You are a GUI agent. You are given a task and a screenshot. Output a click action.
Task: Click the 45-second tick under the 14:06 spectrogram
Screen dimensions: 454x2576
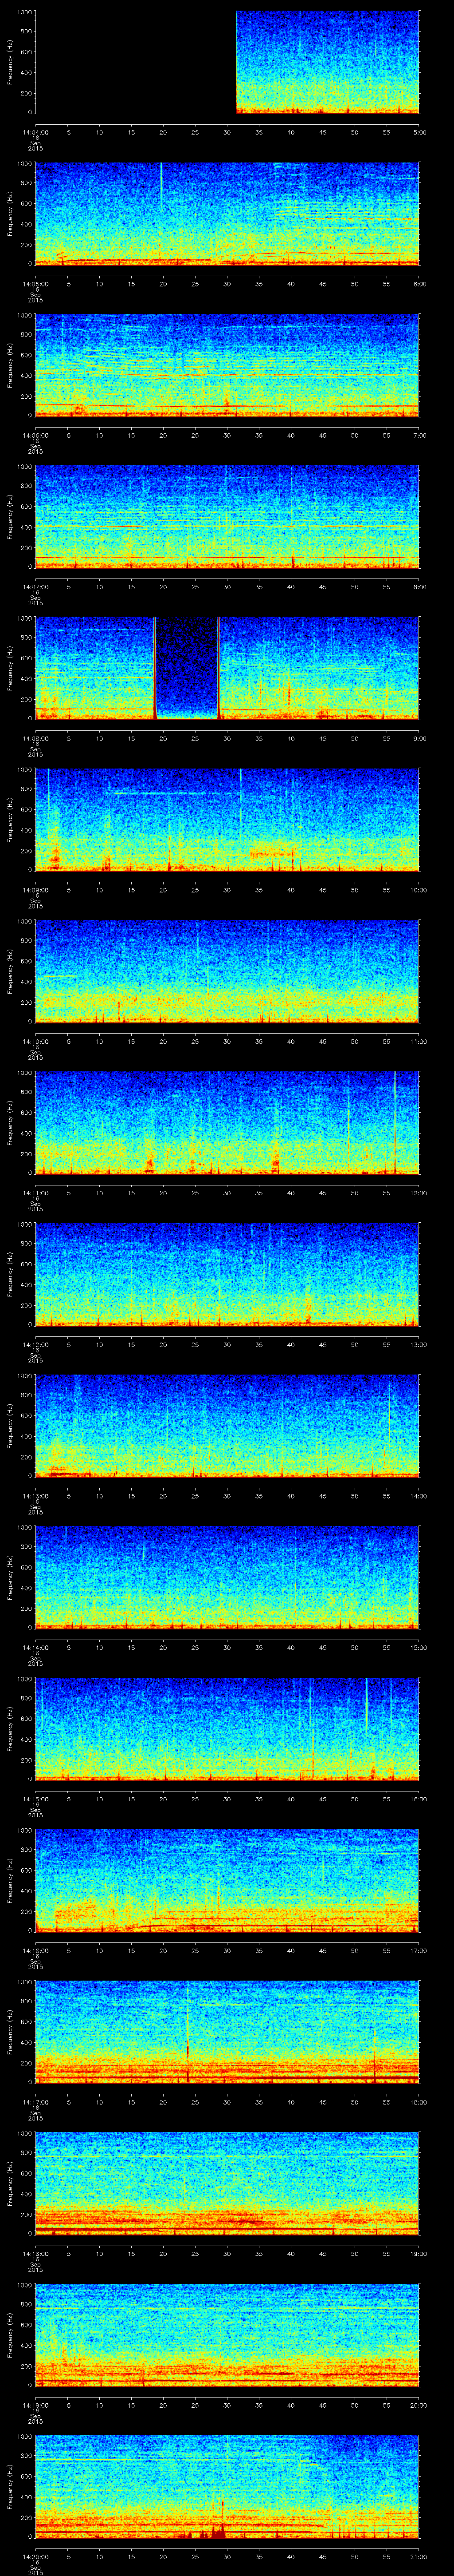click(322, 435)
